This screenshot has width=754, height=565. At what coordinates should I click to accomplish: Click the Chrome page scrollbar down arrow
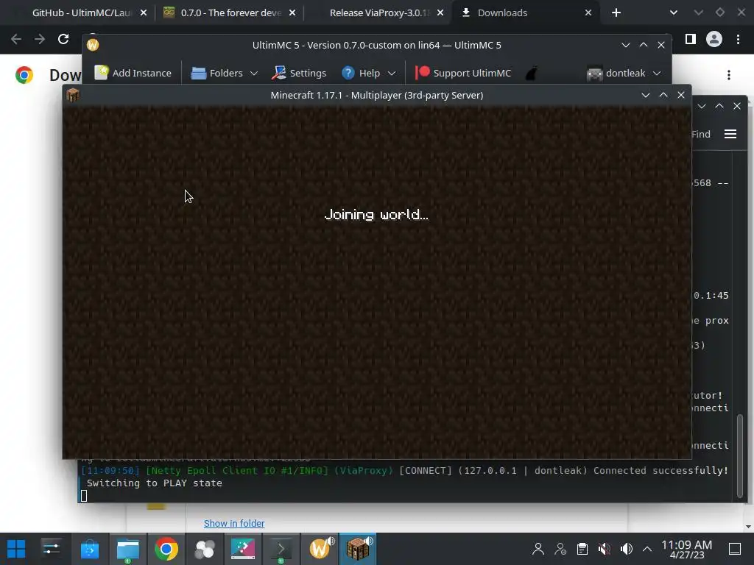(x=748, y=527)
